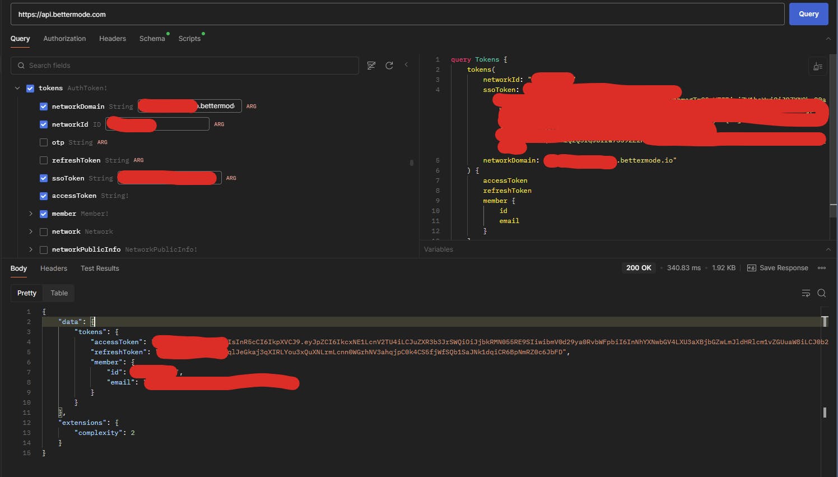838x477 pixels.
Task: Click the API URL address field
Action: coord(397,15)
